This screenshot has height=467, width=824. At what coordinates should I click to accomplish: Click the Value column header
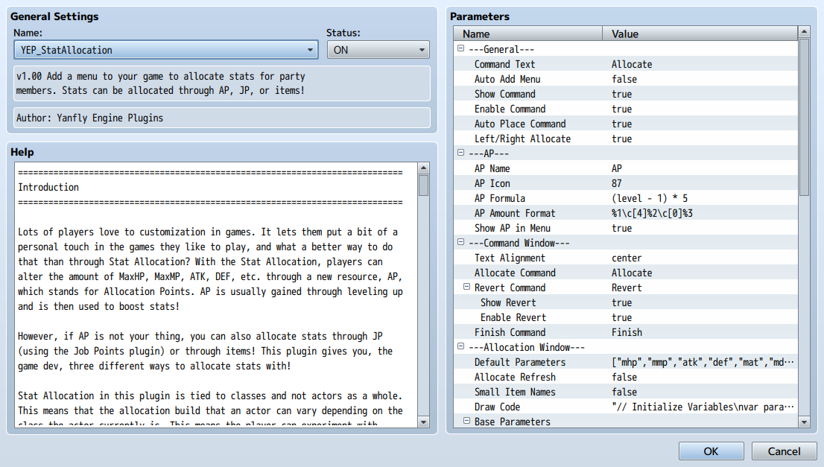(700, 34)
